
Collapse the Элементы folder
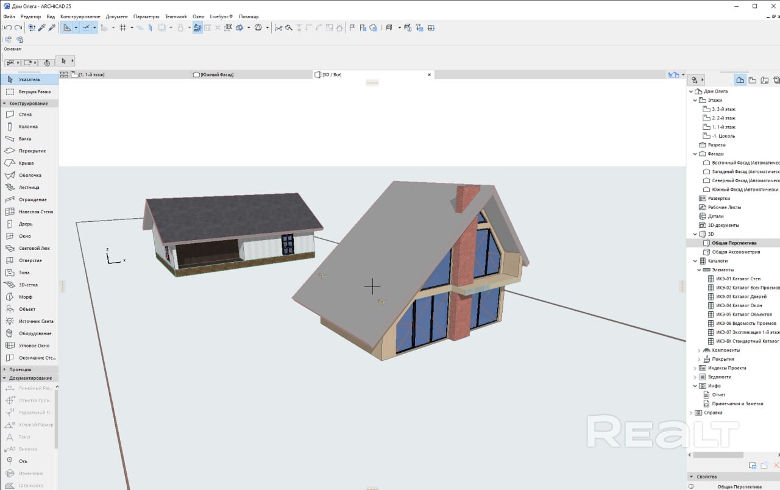[700, 270]
